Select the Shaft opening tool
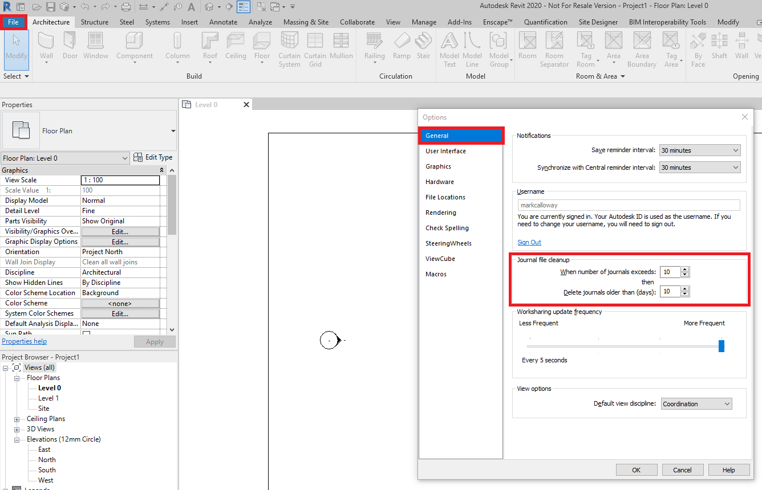Screen dimensions: 762x490 point(719,46)
